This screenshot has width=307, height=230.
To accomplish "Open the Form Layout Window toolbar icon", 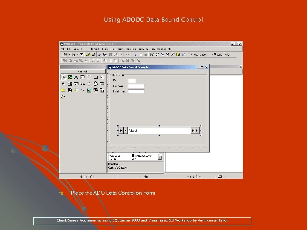I will (x=162, y=55).
